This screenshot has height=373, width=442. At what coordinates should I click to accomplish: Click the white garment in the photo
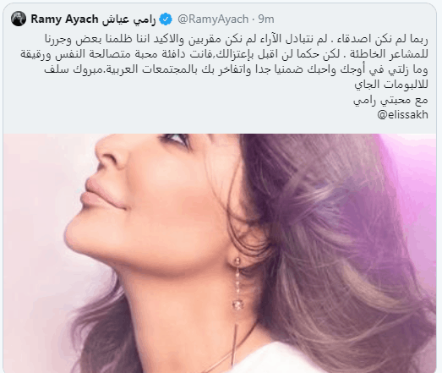pyautogui.click(x=282, y=359)
